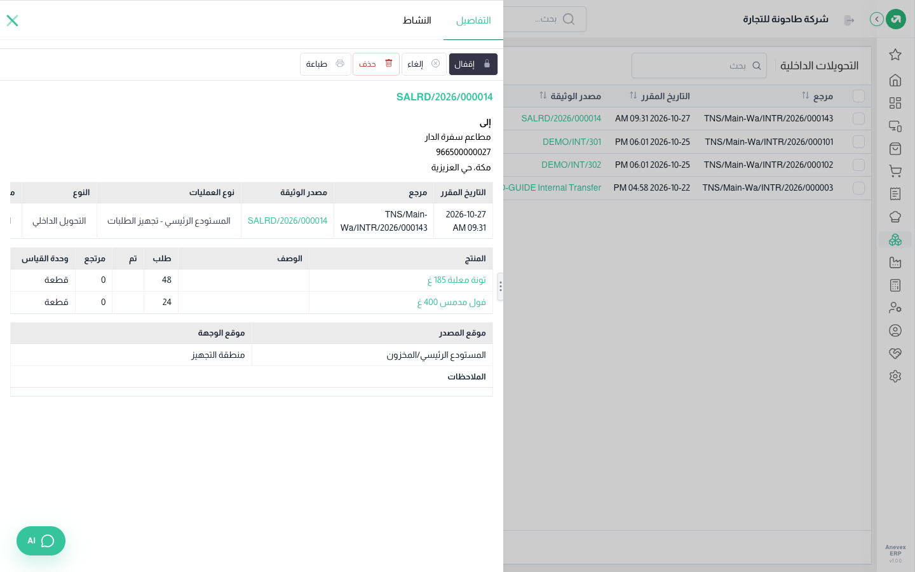Open DEMO/INT/301 source document link

[x=572, y=142]
